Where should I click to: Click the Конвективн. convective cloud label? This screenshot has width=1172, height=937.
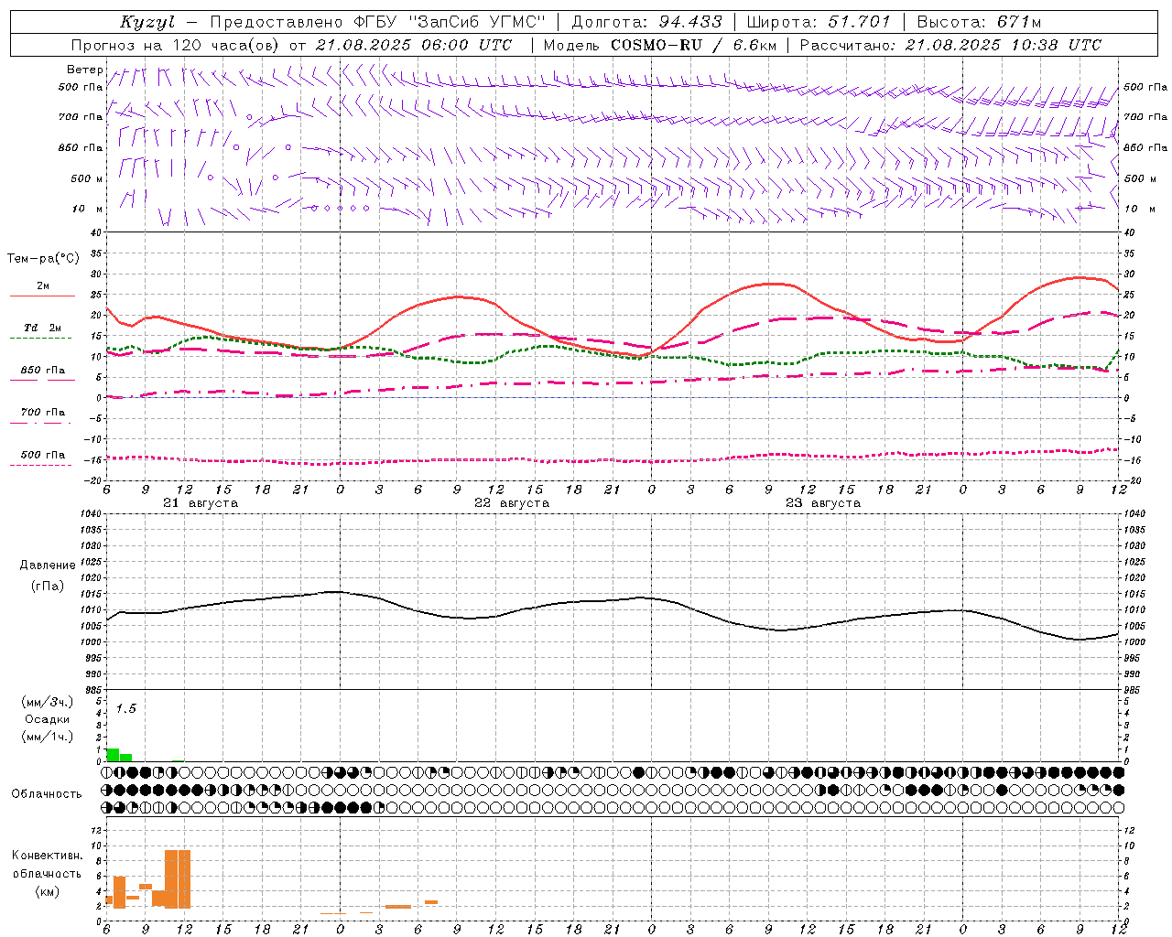[x=47, y=856]
